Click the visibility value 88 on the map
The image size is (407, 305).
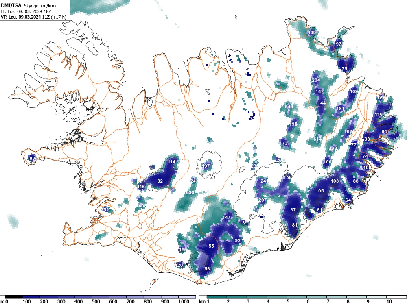pos(356,181)
